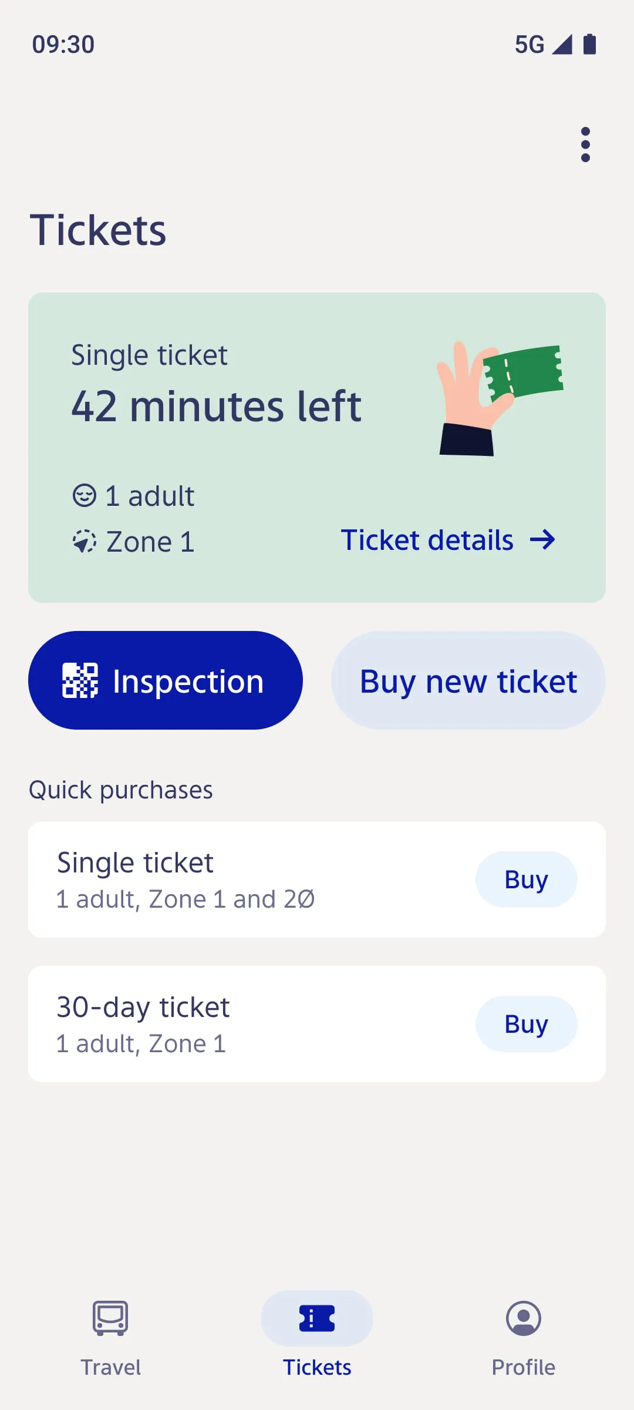
Task: Buy the 30-day ticket quick purchase
Action: click(526, 1024)
